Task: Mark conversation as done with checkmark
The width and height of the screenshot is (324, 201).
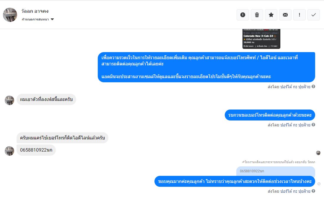Action: click(314, 15)
